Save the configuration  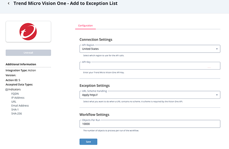[89, 142]
